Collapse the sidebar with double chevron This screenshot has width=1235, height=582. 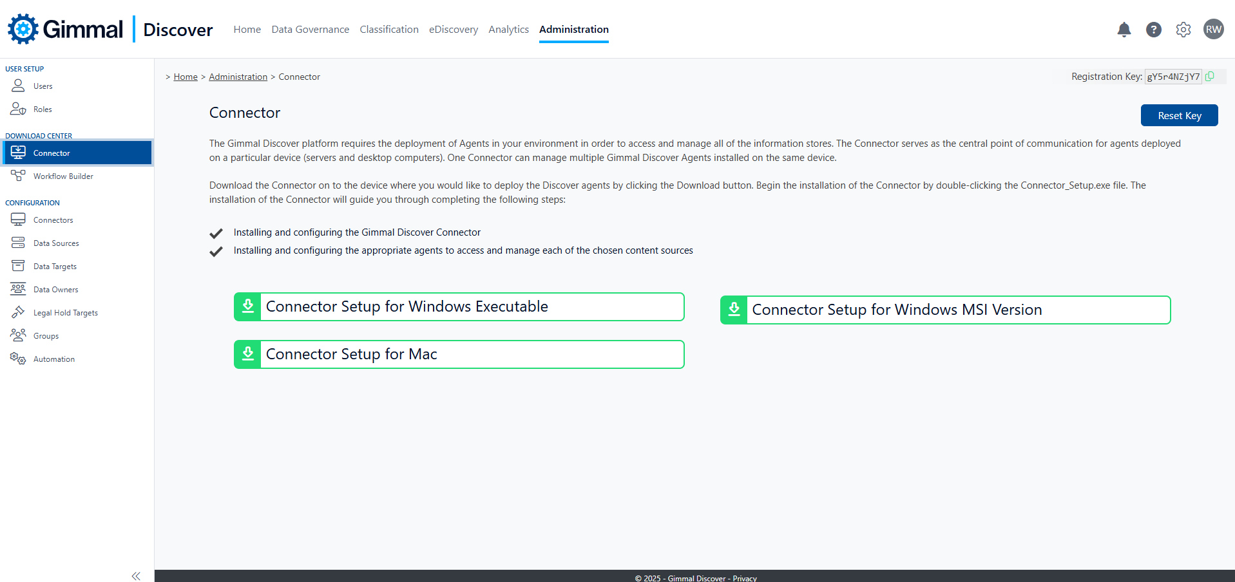136,576
